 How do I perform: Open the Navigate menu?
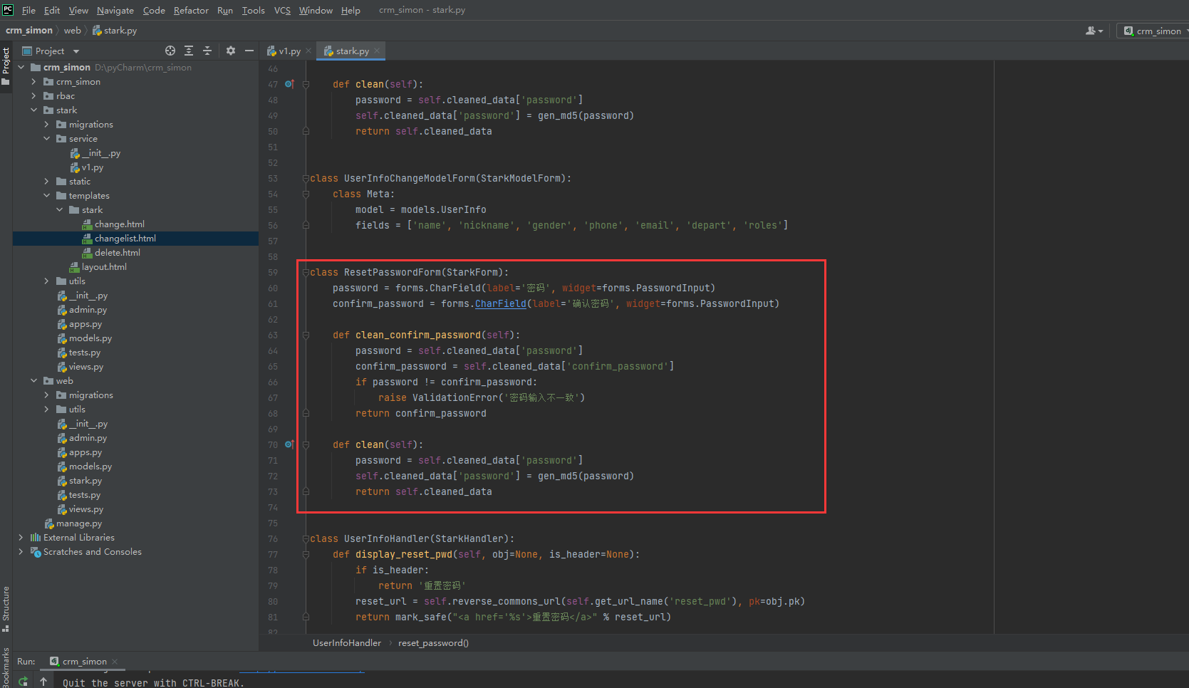(115, 10)
